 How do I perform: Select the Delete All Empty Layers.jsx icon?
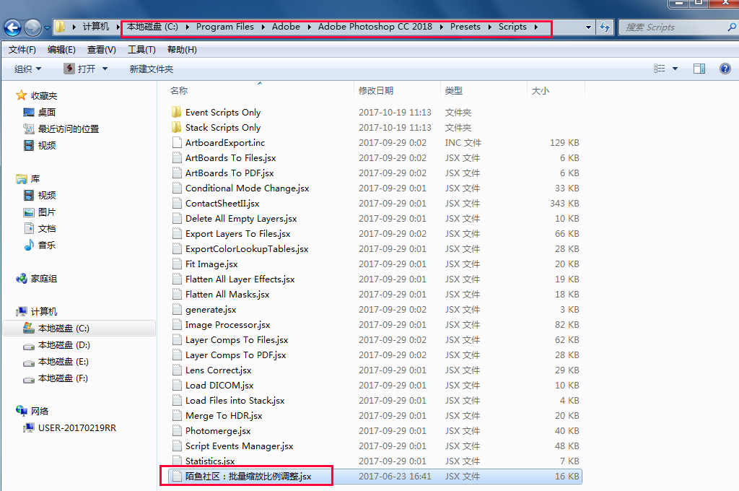(177, 218)
